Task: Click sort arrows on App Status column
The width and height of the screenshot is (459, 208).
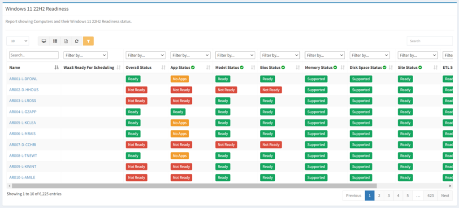Action: point(208,67)
